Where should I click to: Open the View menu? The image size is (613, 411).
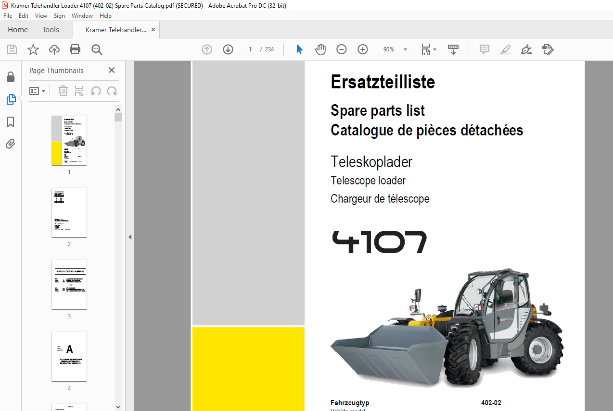41,16
